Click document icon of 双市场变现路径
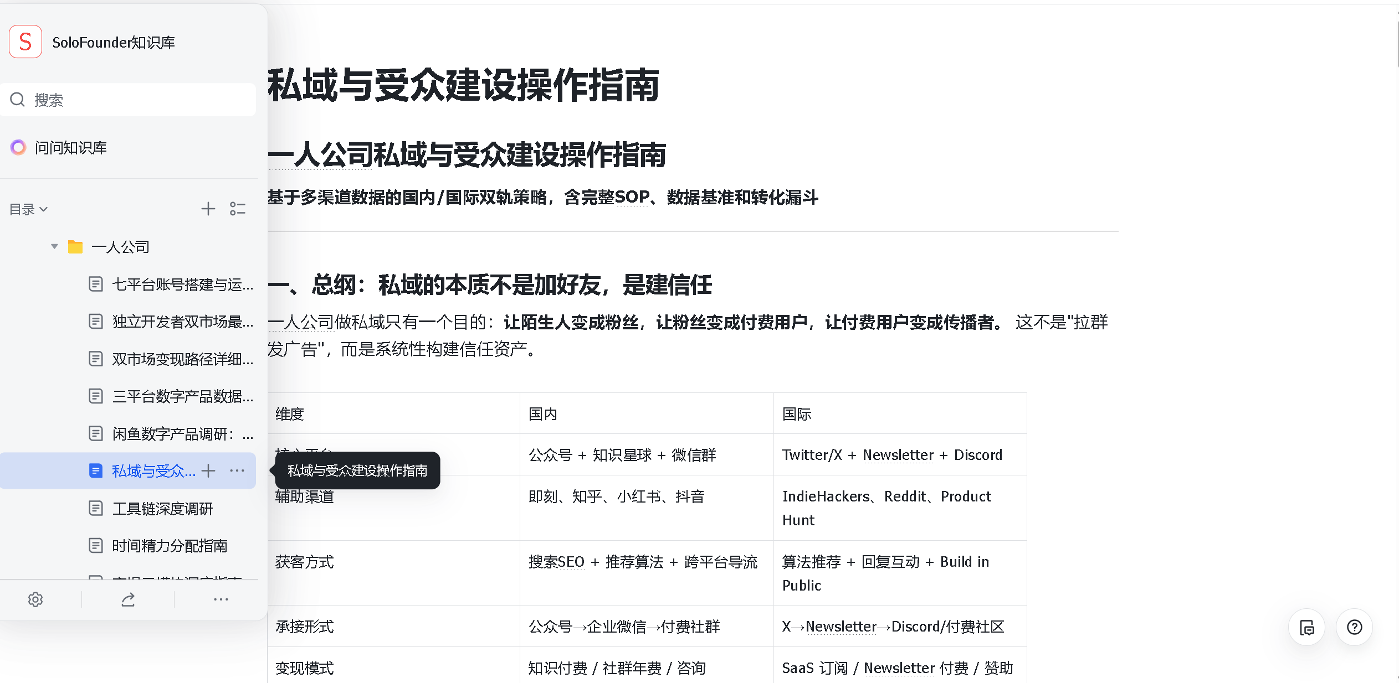The height and width of the screenshot is (683, 1399). tap(96, 359)
